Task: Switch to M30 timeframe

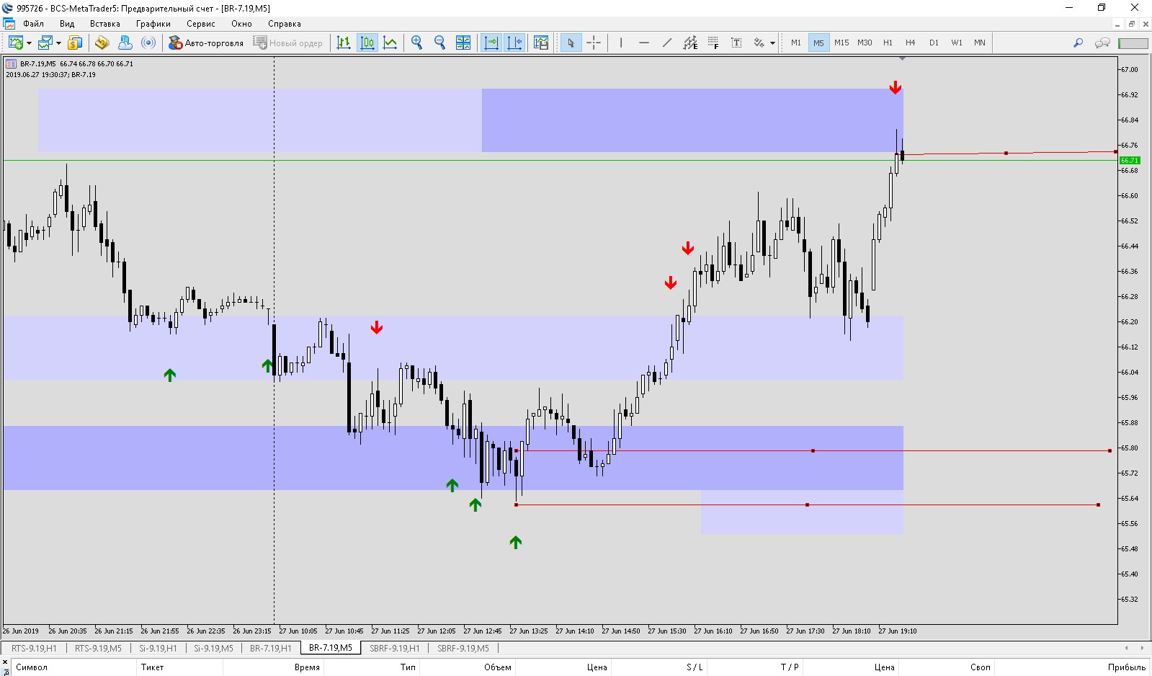Action: pos(865,43)
